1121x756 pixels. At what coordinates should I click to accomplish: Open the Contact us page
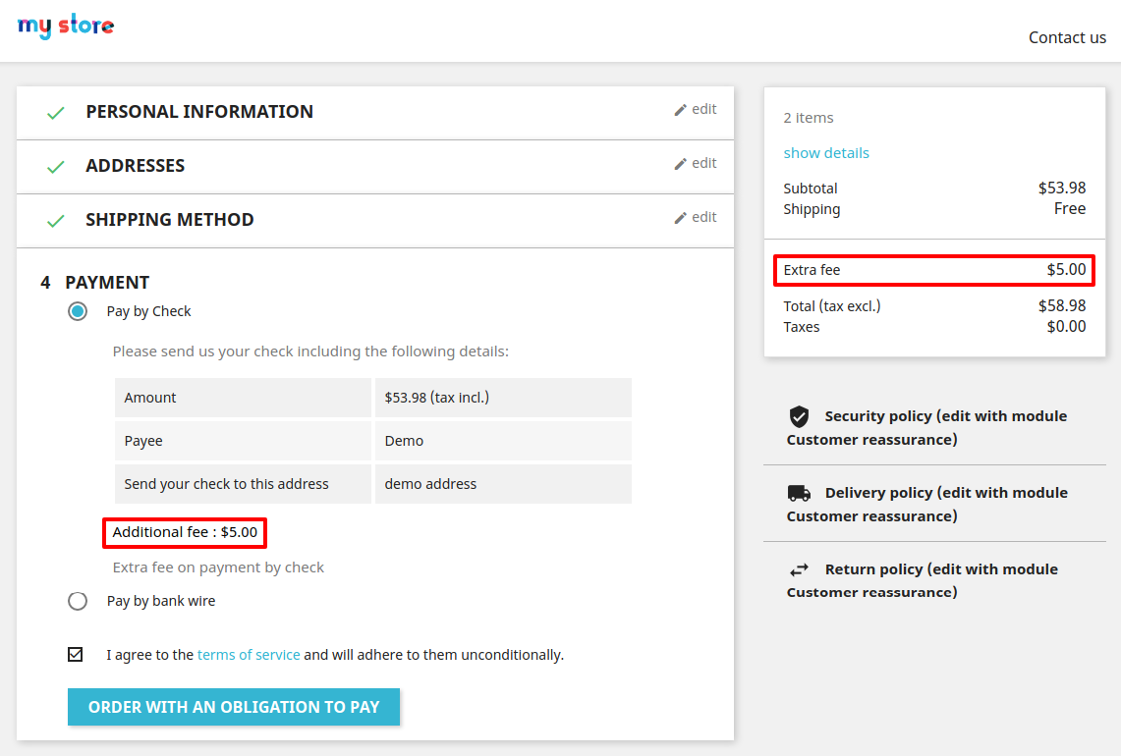click(x=1067, y=37)
